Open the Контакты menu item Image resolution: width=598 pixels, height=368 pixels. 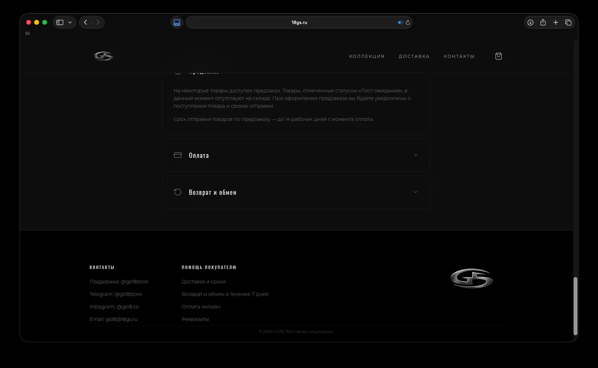click(x=459, y=56)
